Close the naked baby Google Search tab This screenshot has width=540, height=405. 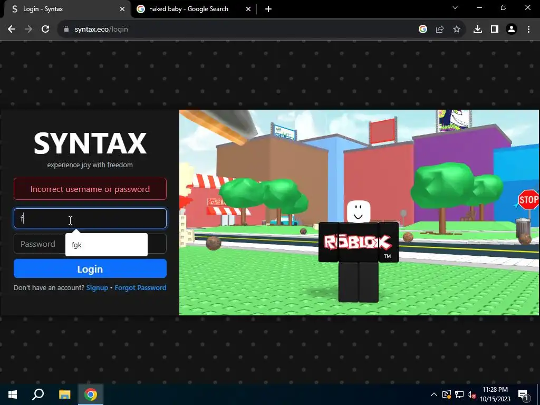pos(248,9)
